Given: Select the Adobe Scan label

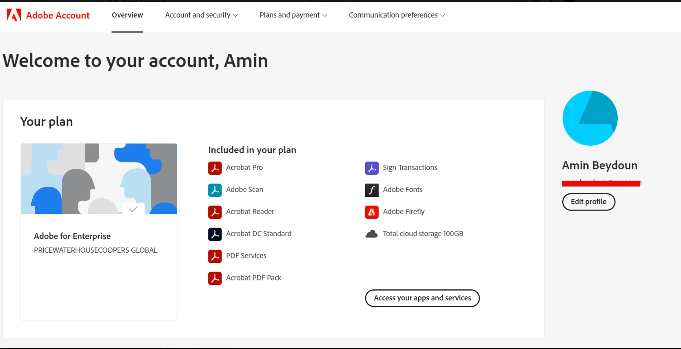Looking at the screenshot, I should (244, 189).
